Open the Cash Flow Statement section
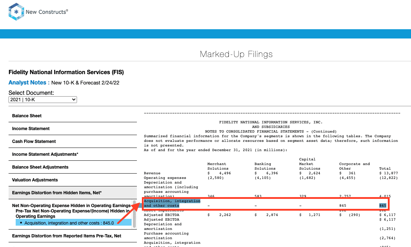Image resolution: width=411 pixels, height=247 pixels. tap(73, 141)
